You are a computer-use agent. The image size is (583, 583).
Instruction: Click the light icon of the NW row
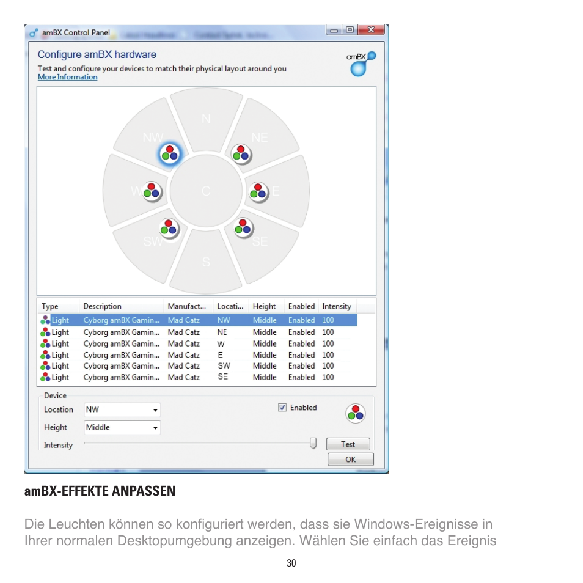click(x=45, y=320)
